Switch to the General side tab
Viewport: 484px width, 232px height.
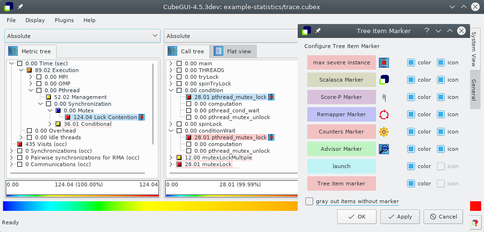(474, 90)
